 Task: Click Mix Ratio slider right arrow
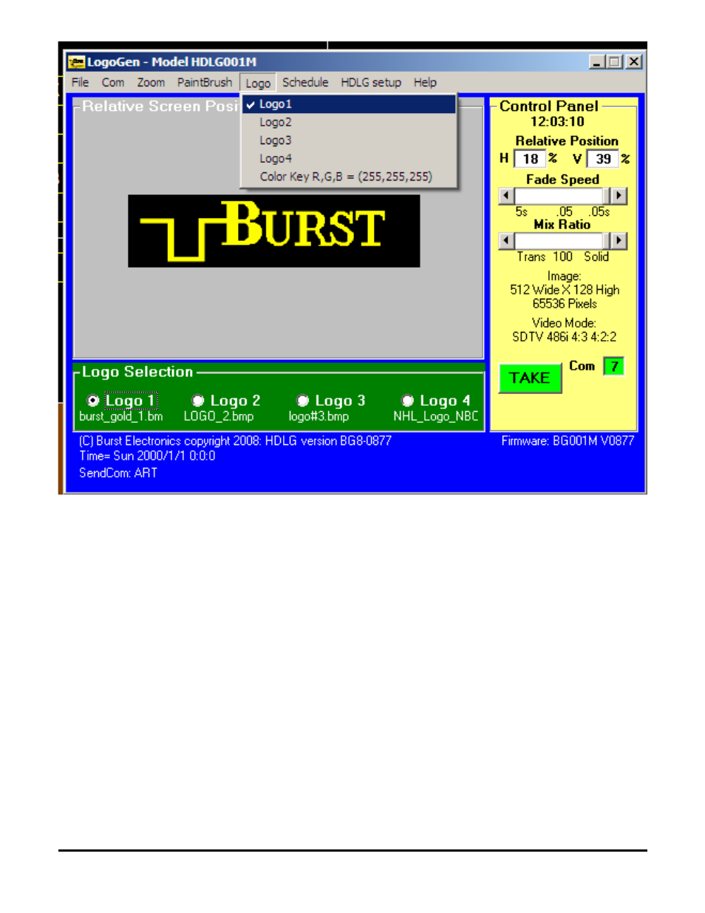tap(619, 241)
